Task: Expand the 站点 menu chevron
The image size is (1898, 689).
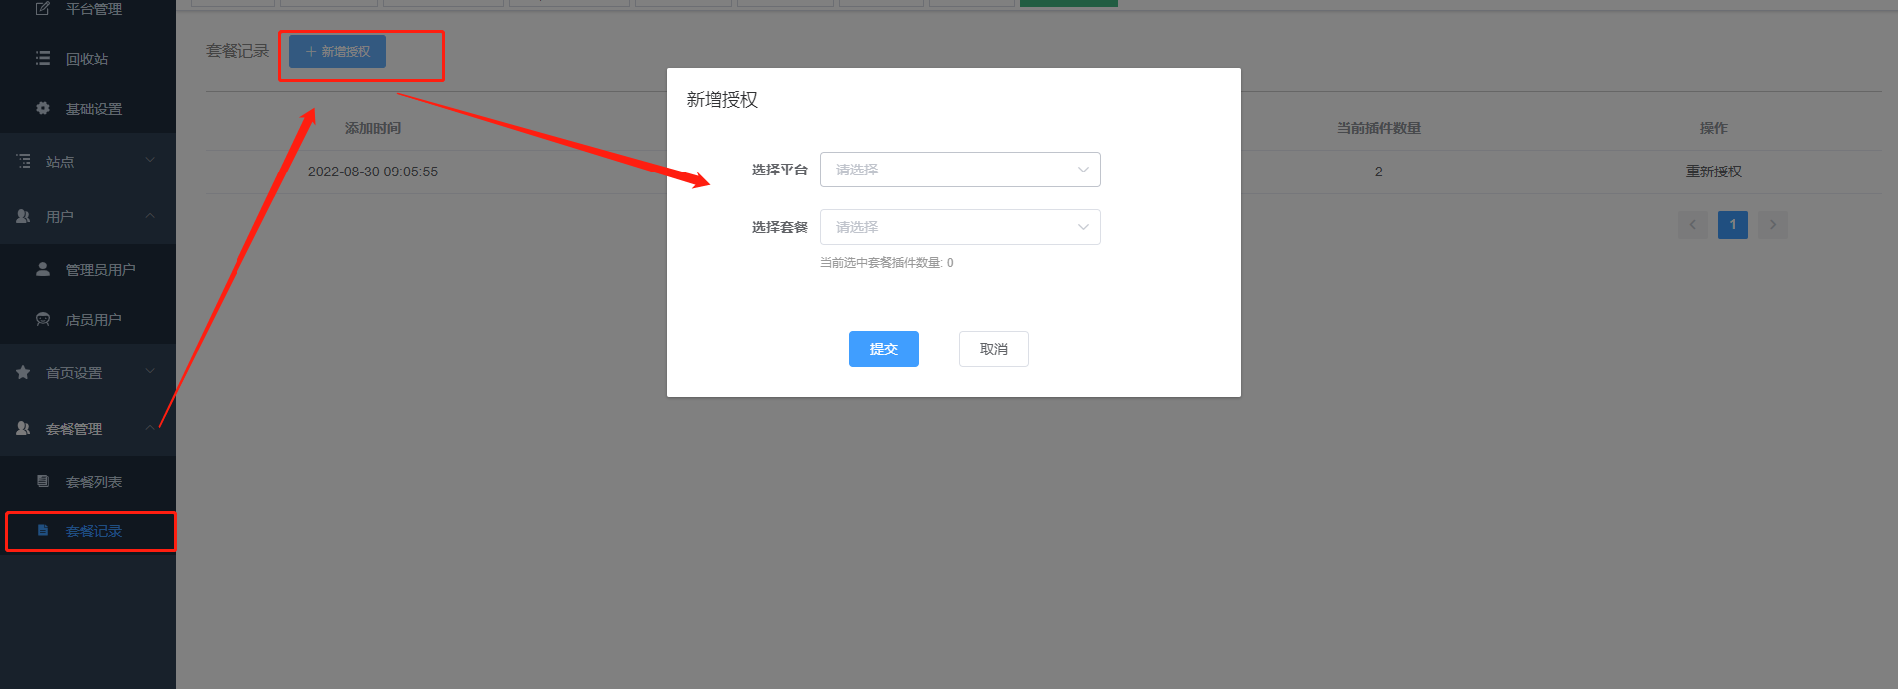Action: pos(150,160)
